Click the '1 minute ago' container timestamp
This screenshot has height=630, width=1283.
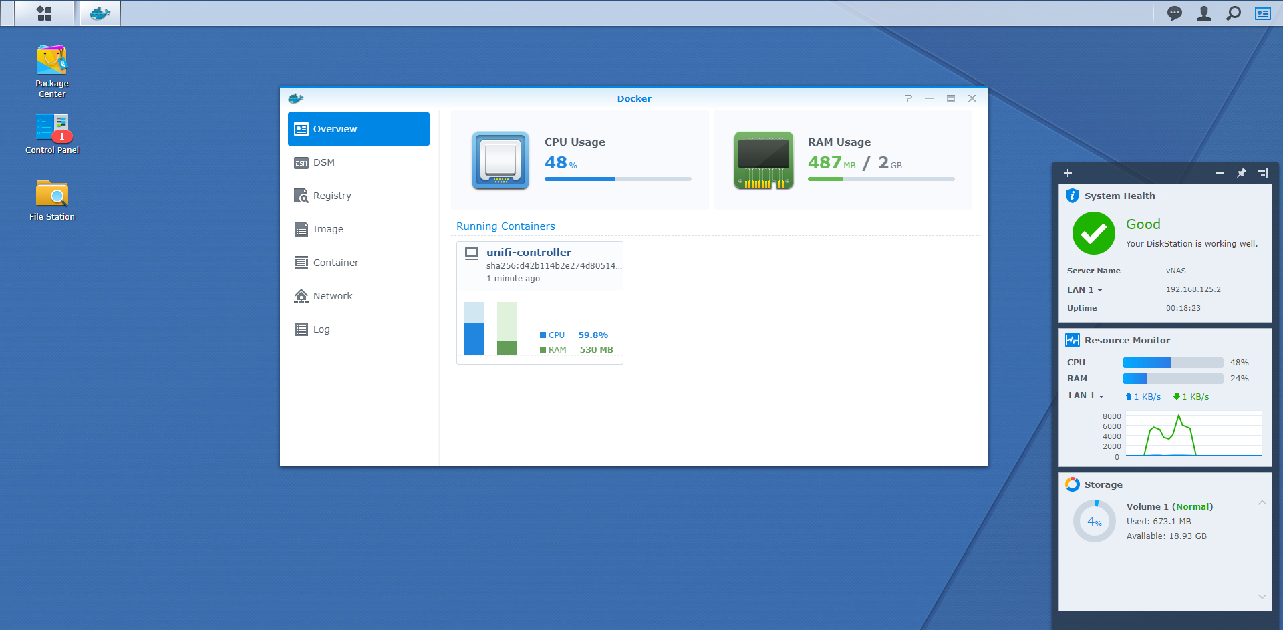(x=513, y=279)
